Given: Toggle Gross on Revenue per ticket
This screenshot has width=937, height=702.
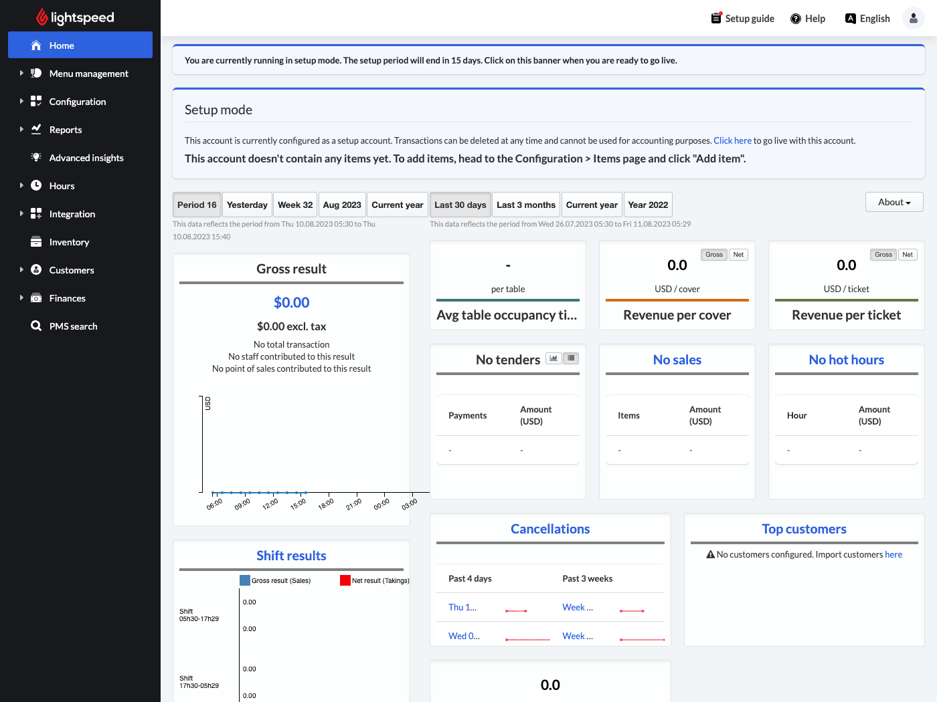Looking at the screenshot, I should click(x=883, y=255).
